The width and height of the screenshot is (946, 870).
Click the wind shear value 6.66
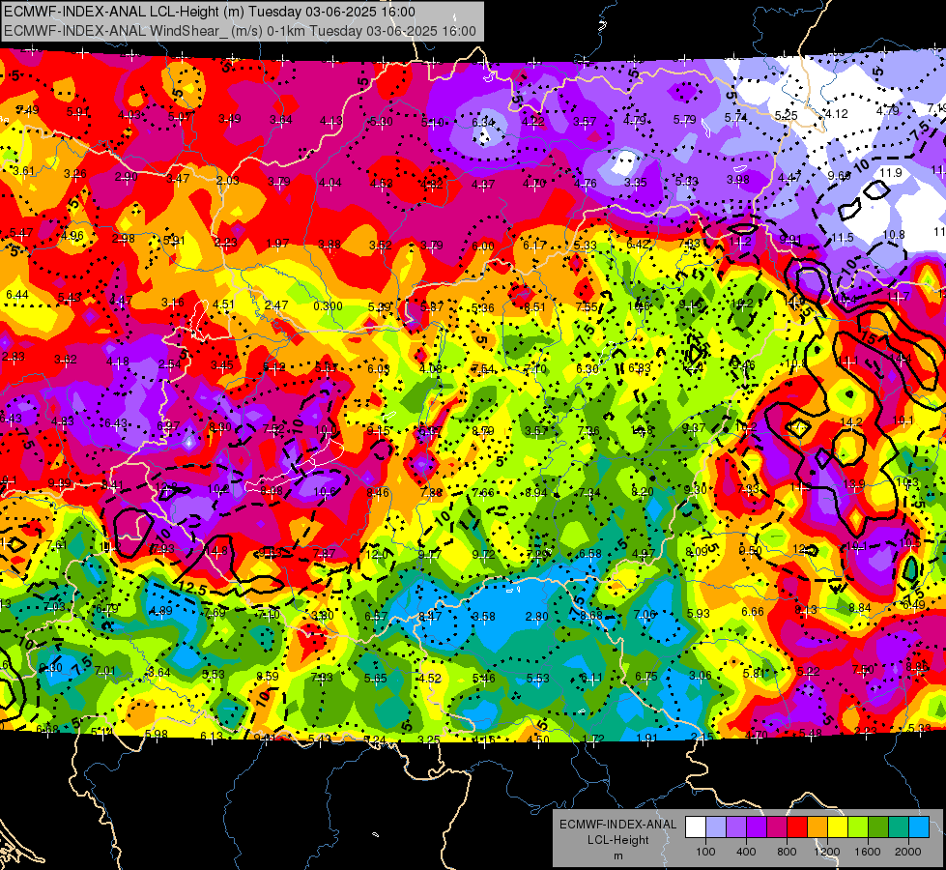tap(753, 612)
